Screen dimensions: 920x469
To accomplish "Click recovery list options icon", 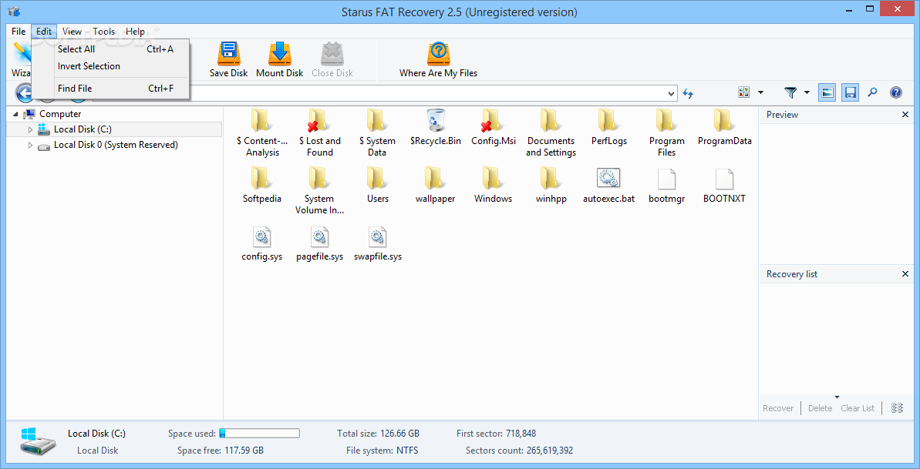I will tap(897, 408).
